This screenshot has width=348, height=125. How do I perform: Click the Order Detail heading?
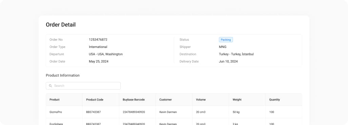61,25
